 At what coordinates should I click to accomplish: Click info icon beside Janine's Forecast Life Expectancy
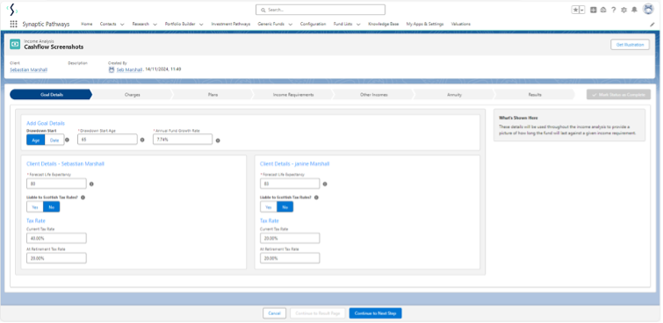(x=325, y=184)
